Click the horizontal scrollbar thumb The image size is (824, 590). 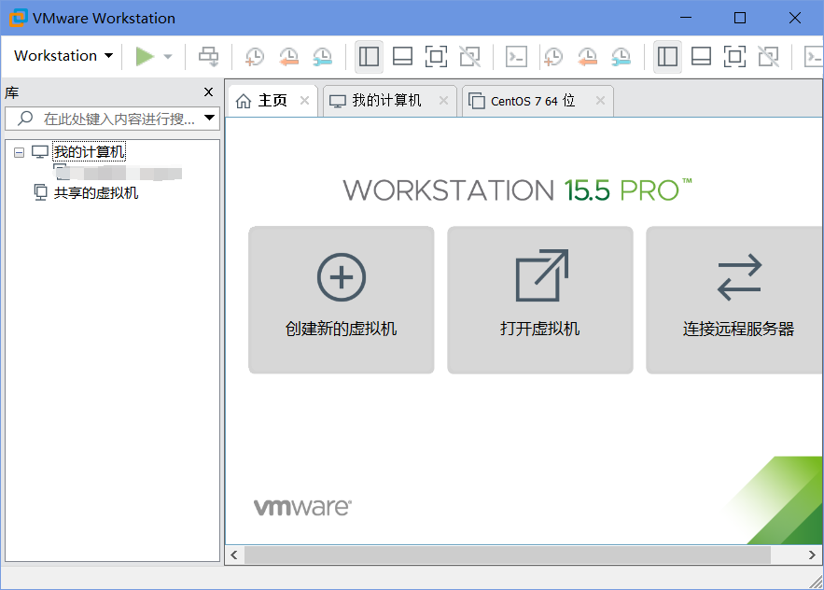[x=508, y=555]
